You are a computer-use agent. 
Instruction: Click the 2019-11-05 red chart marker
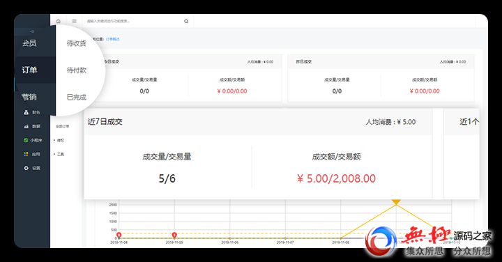(174, 235)
